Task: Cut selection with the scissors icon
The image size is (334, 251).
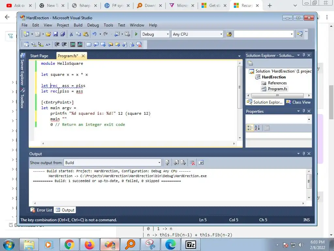Action: [x=71, y=34]
